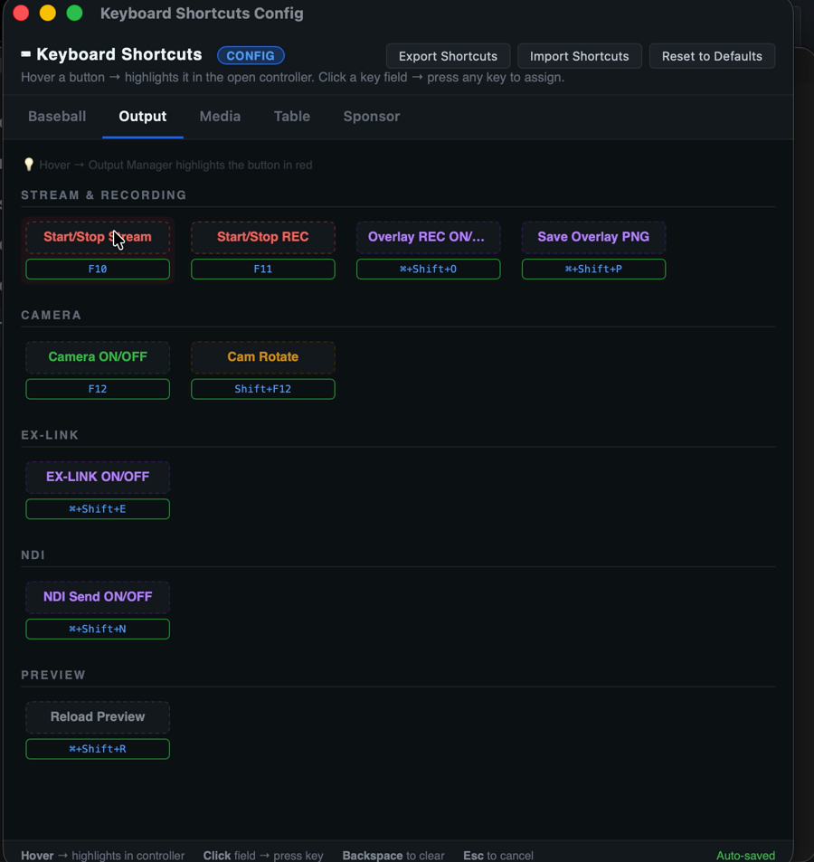The width and height of the screenshot is (814, 862).
Task: Click the Camera ON/OFF button
Action: 98,356
